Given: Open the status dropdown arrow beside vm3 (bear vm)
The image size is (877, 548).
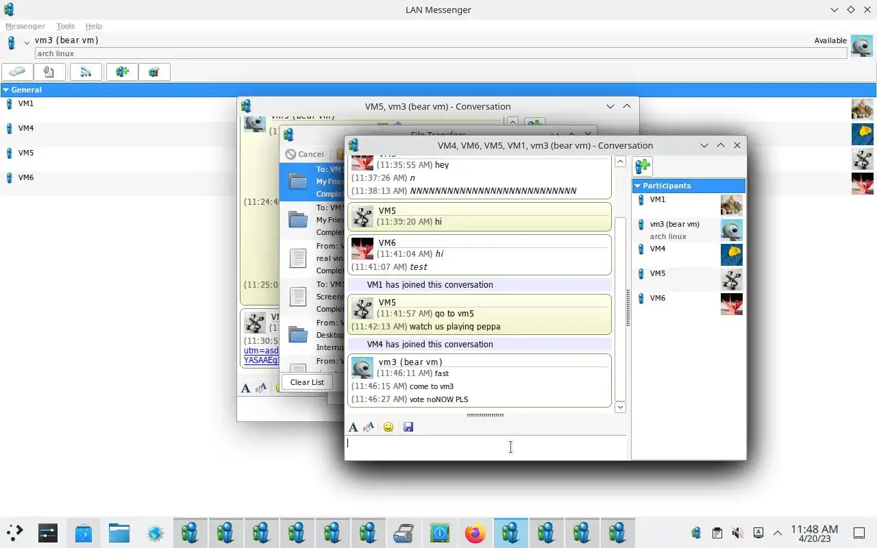Looking at the screenshot, I should pos(27,42).
